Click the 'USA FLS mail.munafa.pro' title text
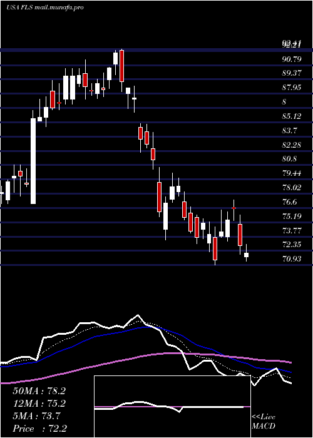Viewport: 313px width, 438px height. [x=44, y=8]
